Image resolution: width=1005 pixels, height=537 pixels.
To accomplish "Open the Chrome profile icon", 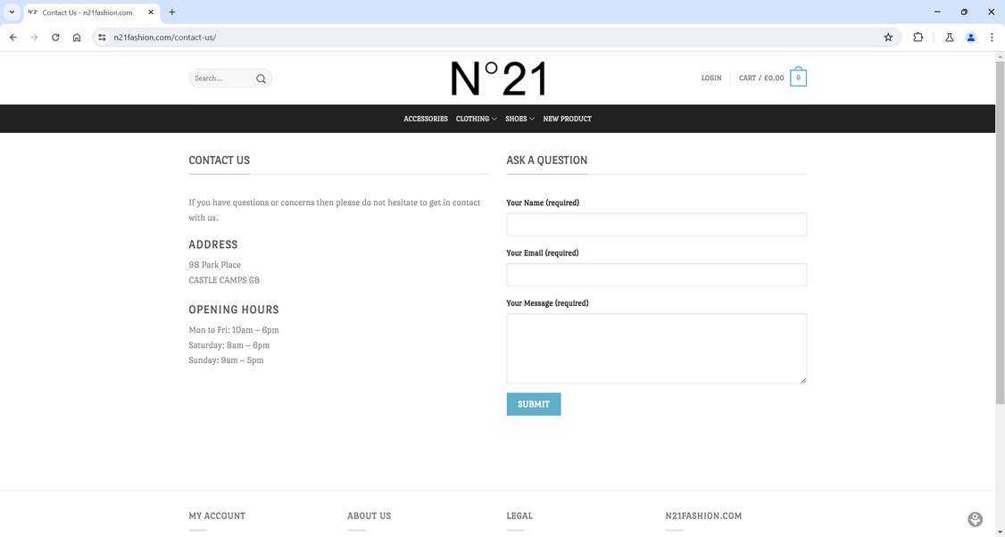I will (970, 37).
